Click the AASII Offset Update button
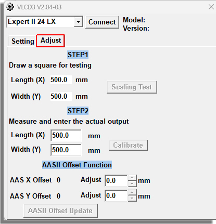The height and width of the screenshot is (224, 216). pos(60,210)
